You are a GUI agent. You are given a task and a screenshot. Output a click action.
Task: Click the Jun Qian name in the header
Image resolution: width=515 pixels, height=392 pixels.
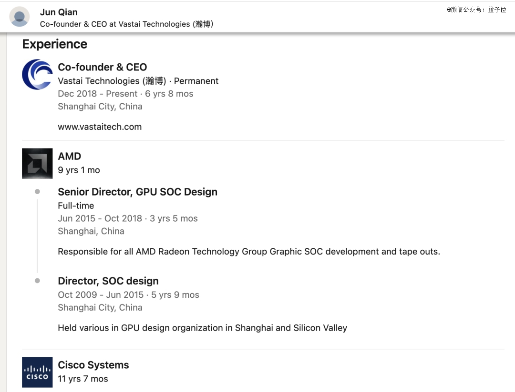point(59,12)
